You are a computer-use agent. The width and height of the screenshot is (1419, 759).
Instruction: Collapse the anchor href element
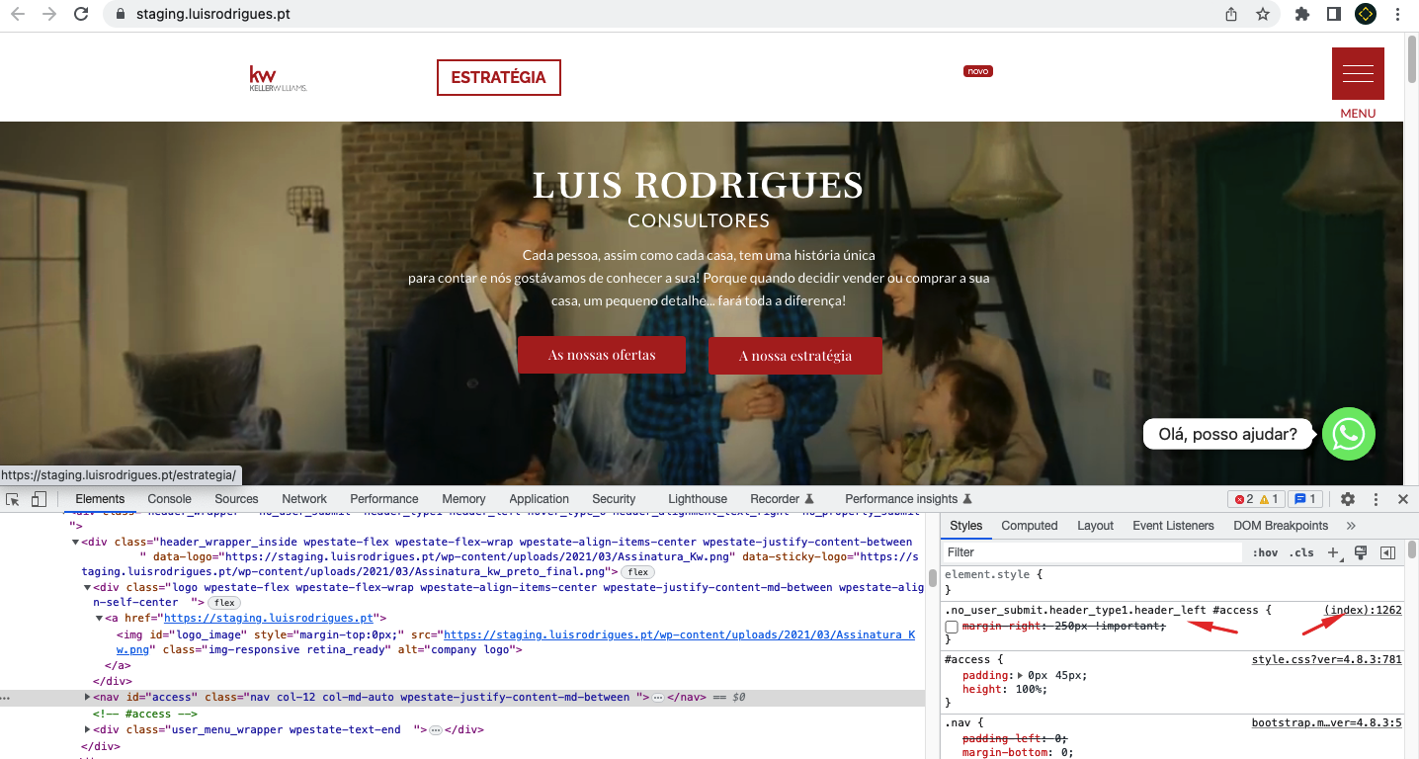click(100, 619)
